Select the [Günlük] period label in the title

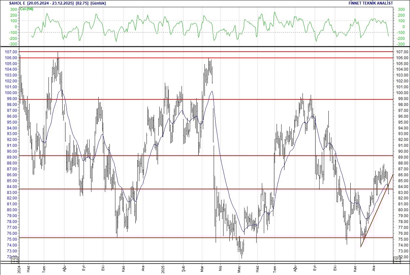[98, 3]
